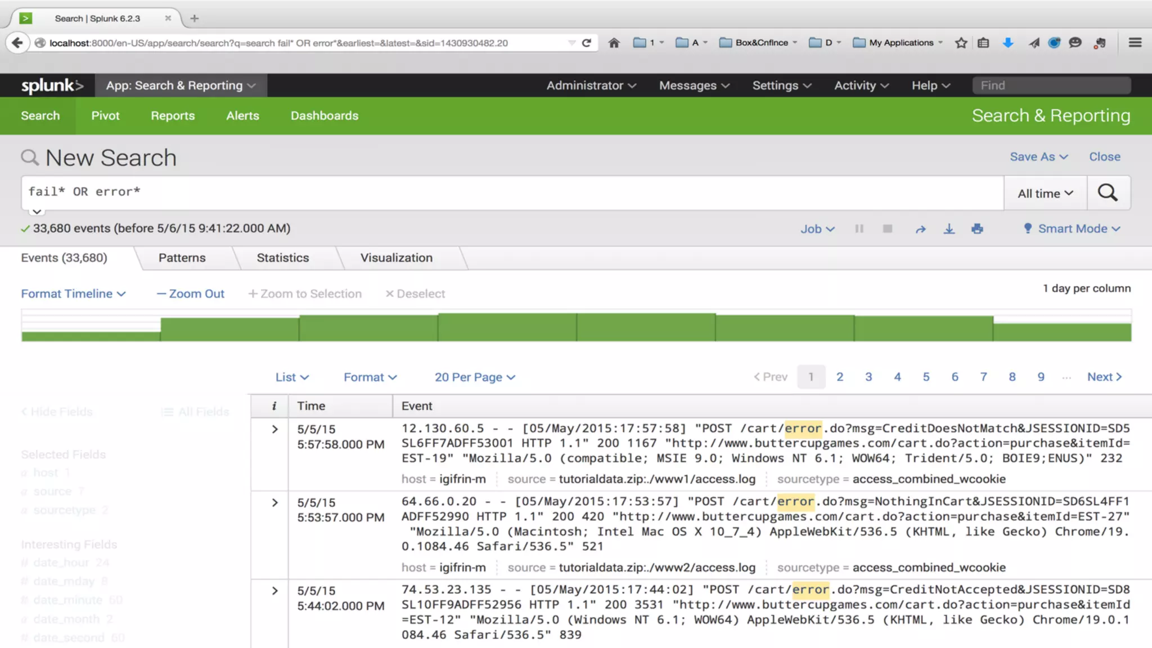This screenshot has width=1152, height=648.
Task: Go to browser home page icon
Action: 614,43
